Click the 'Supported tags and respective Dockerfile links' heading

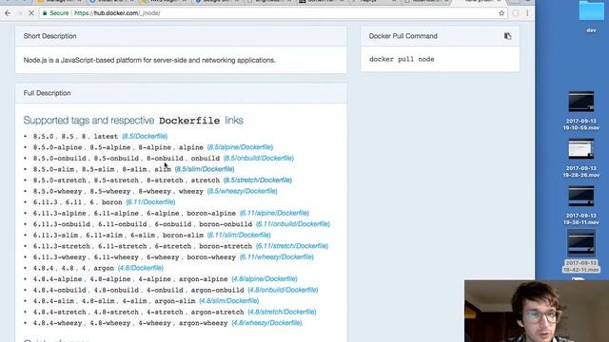point(133,121)
